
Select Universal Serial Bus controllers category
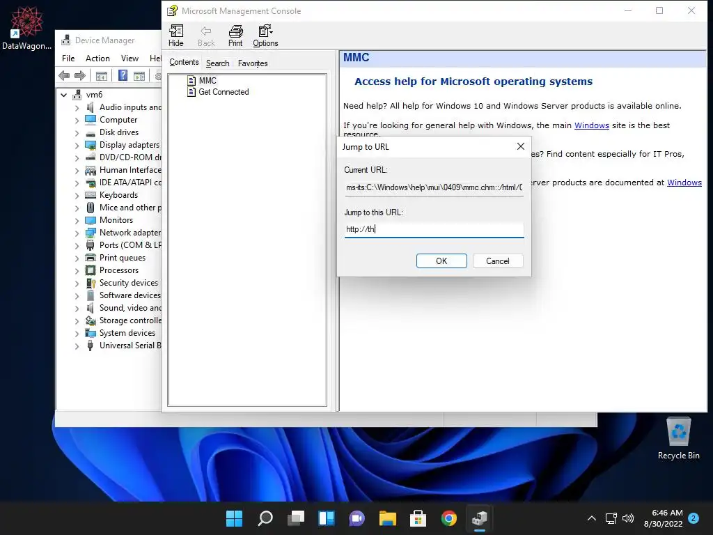click(x=130, y=346)
